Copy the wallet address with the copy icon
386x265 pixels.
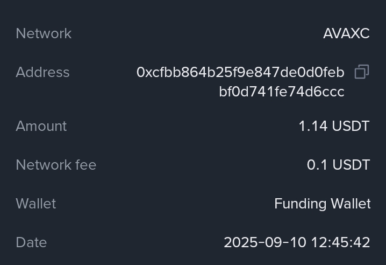(362, 72)
